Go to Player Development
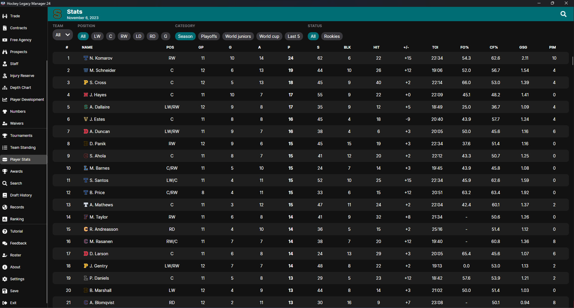The image size is (574, 308). [x=27, y=99]
